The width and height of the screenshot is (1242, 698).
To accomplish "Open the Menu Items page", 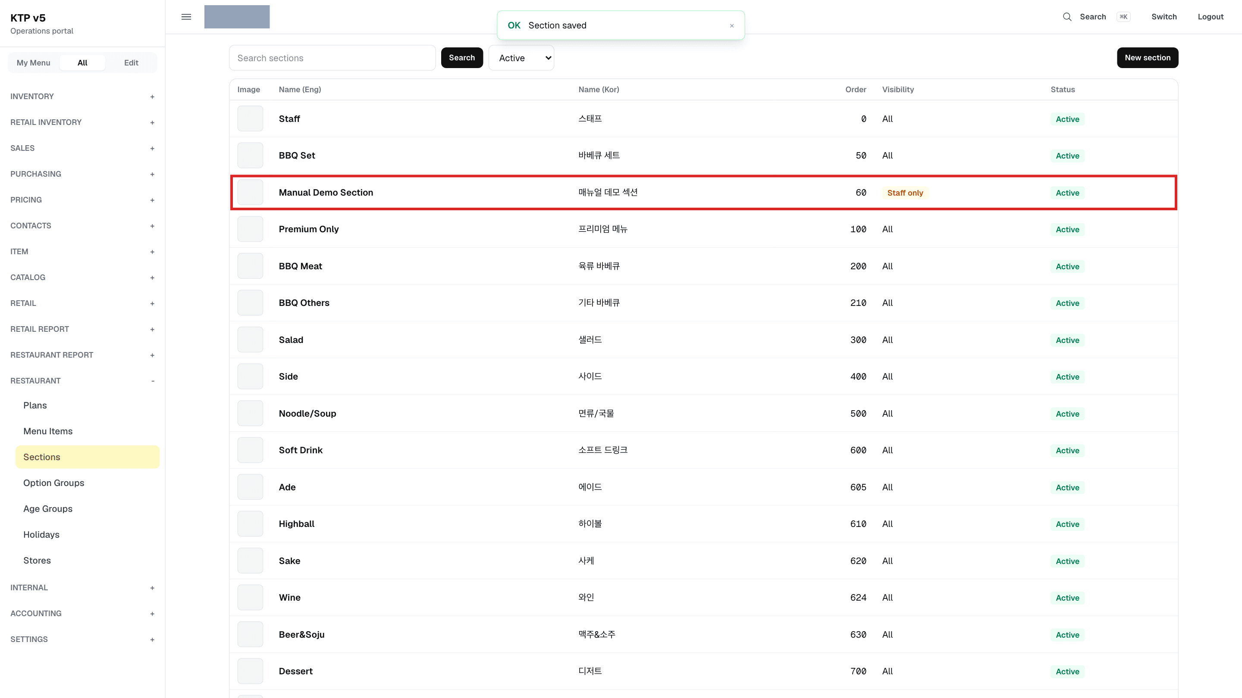I will pyautogui.click(x=87, y=431).
